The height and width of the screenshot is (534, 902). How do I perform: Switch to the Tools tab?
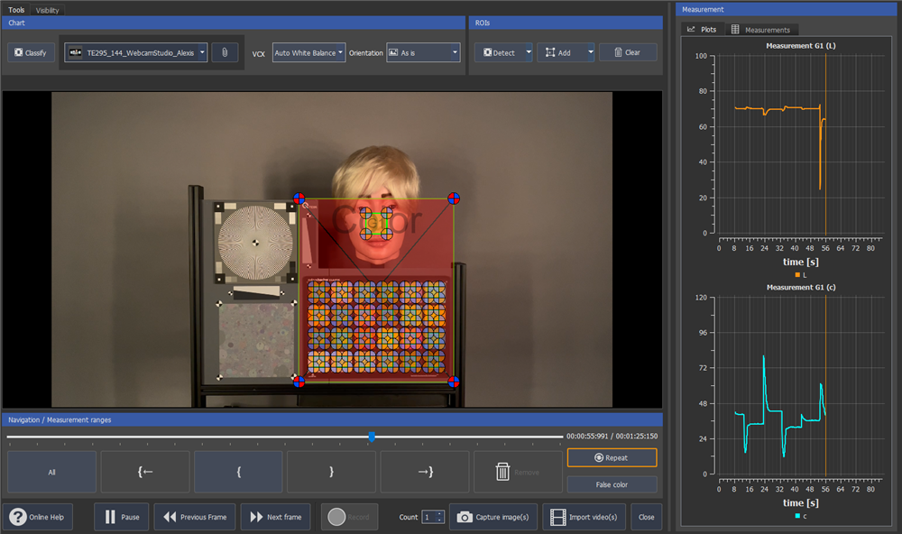[16, 10]
